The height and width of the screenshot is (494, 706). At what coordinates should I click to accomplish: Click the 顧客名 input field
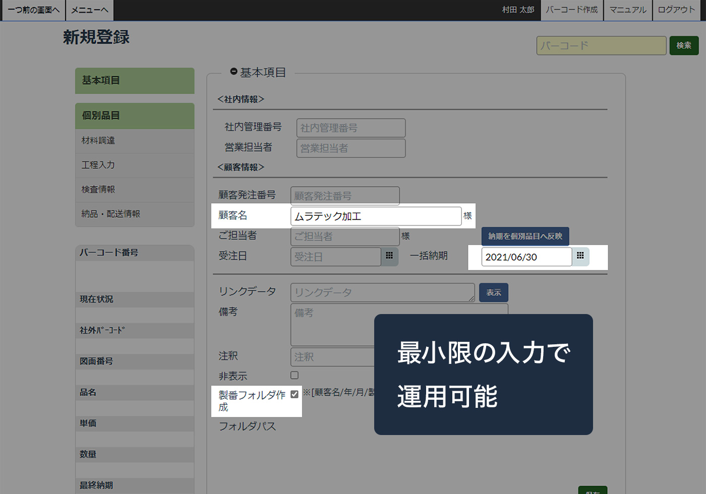click(376, 216)
